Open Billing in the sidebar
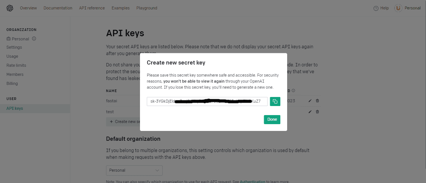Image resolution: width=426 pixels, height=183 pixels. (x=12, y=83)
